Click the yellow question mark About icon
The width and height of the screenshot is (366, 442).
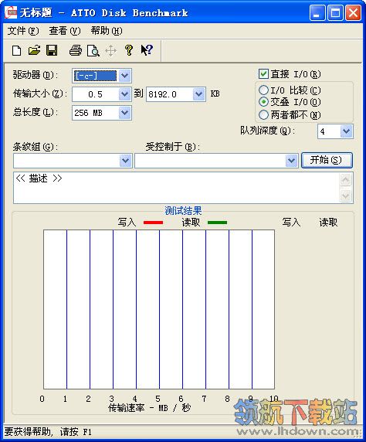tap(129, 50)
